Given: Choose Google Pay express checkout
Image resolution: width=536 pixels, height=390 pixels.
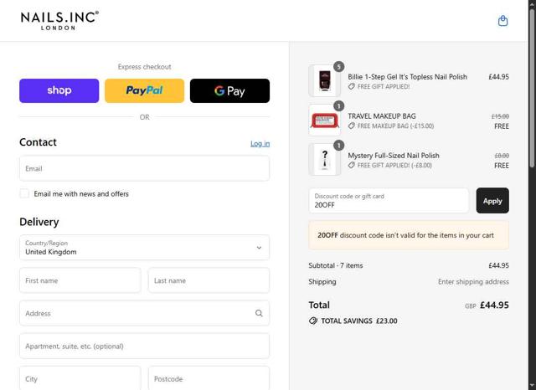Looking at the screenshot, I should pos(229,91).
